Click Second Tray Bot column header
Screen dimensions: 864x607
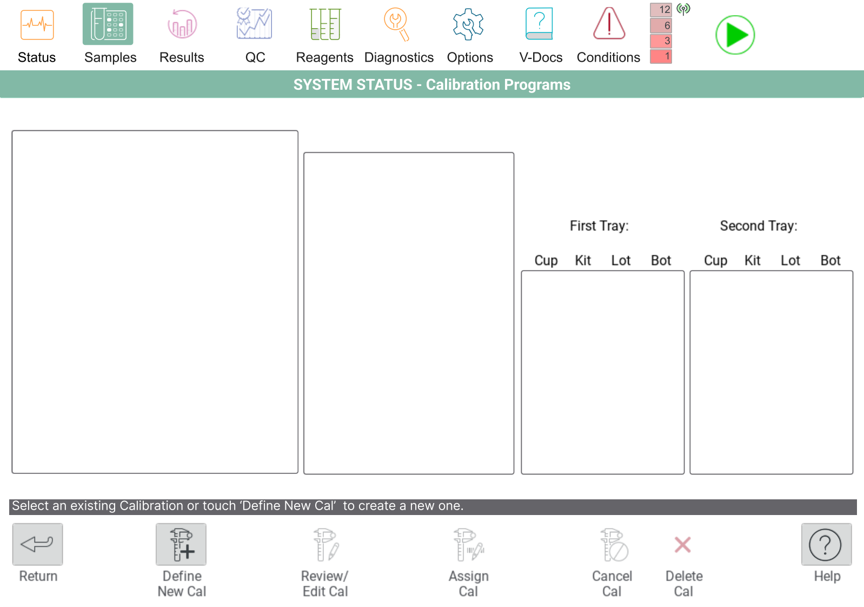[x=830, y=260]
